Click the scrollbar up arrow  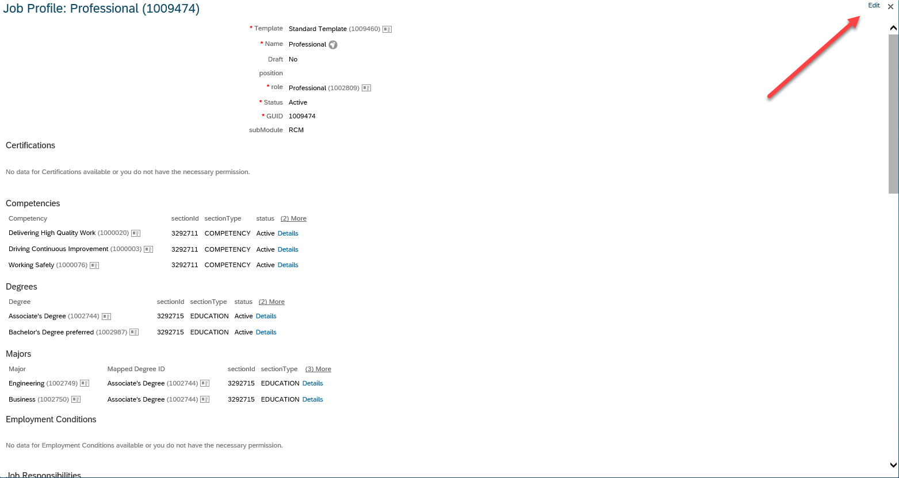point(893,28)
